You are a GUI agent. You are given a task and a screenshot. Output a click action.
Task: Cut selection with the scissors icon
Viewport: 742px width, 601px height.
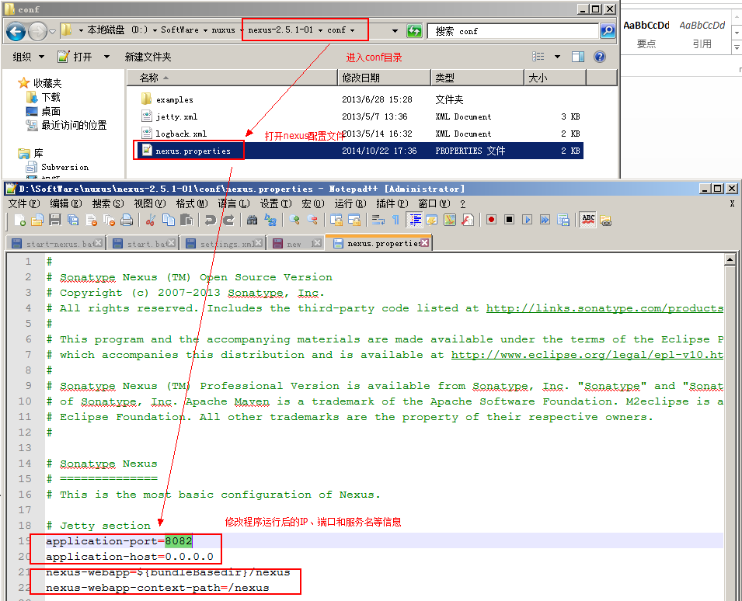click(151, 220)
